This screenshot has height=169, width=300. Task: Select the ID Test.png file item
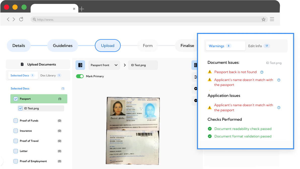31,108
